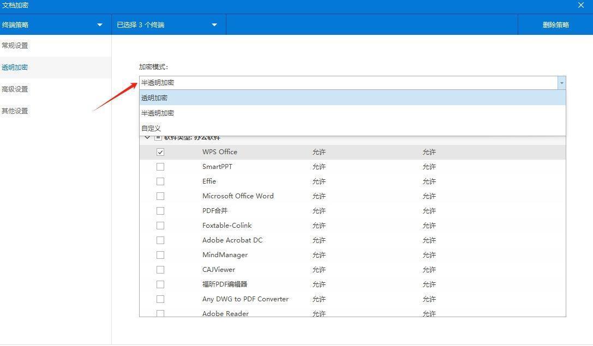
Task: Open the 常规设置 tab
Action: (x=15, y=46)
